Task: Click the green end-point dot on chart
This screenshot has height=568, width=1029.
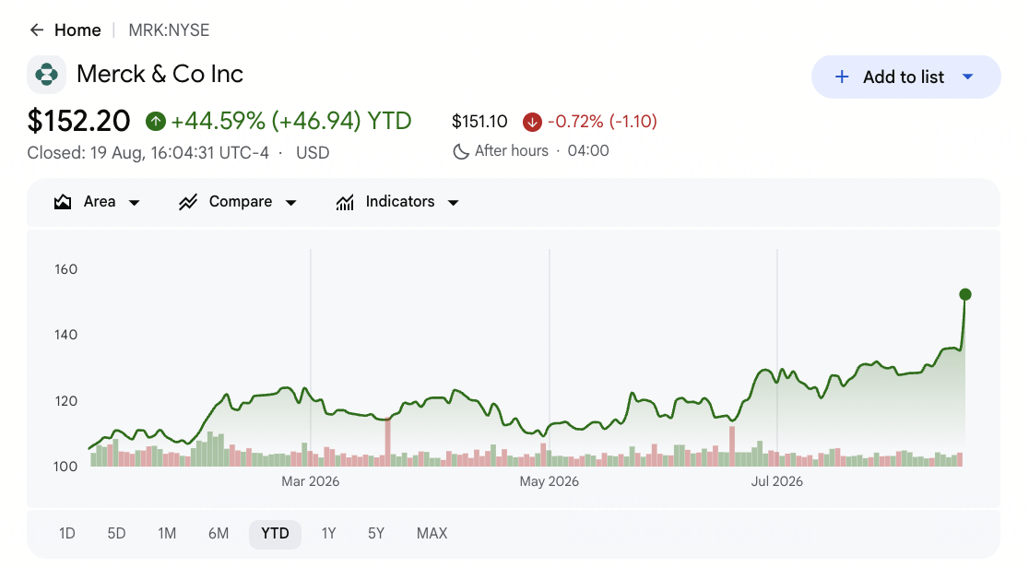Action: click(964, 294)
